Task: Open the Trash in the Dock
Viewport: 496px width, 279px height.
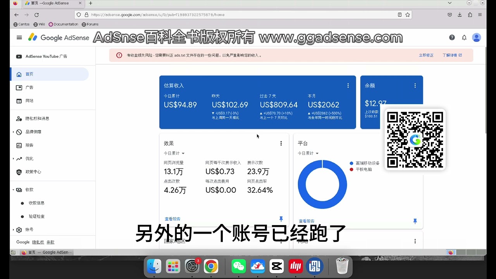Action: tap(342, 266)
